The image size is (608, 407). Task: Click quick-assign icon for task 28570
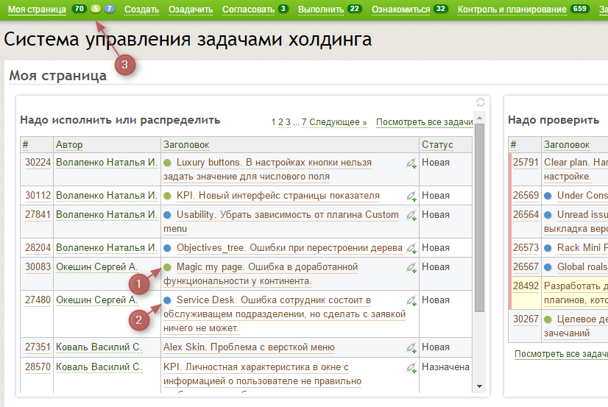point(411,367)
